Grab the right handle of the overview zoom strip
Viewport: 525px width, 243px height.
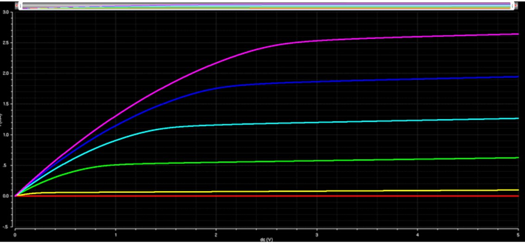click(512, 6)
